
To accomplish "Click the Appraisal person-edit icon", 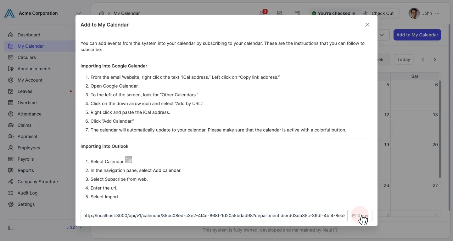I will pyautogui.click(x=11, y=137).
